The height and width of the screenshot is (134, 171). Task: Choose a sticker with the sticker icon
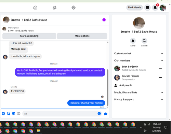tap(14, 113)
